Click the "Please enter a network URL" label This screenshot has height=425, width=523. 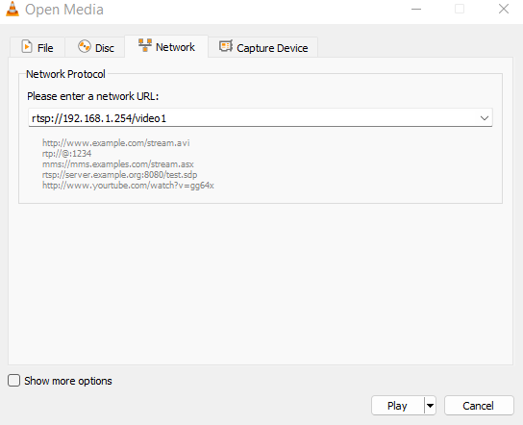92,96
